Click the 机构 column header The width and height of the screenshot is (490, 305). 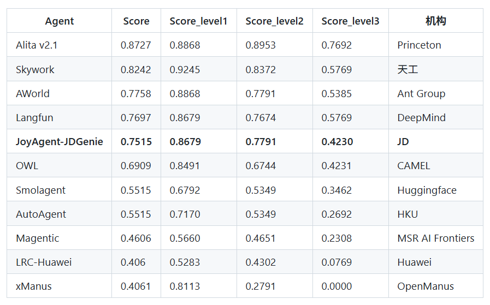(x=435, y=21)
